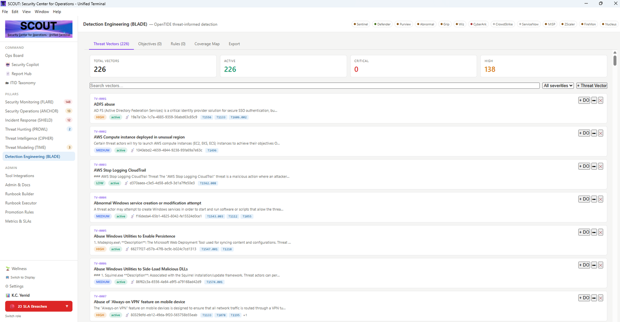Open the Security Copilot sidebar item

pyautogui.click(x=25, y=65)
